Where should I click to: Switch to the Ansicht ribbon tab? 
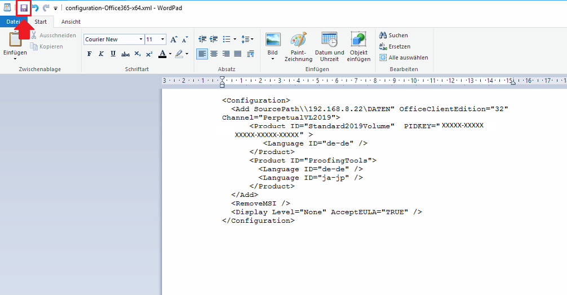click(x=71, y=22)
